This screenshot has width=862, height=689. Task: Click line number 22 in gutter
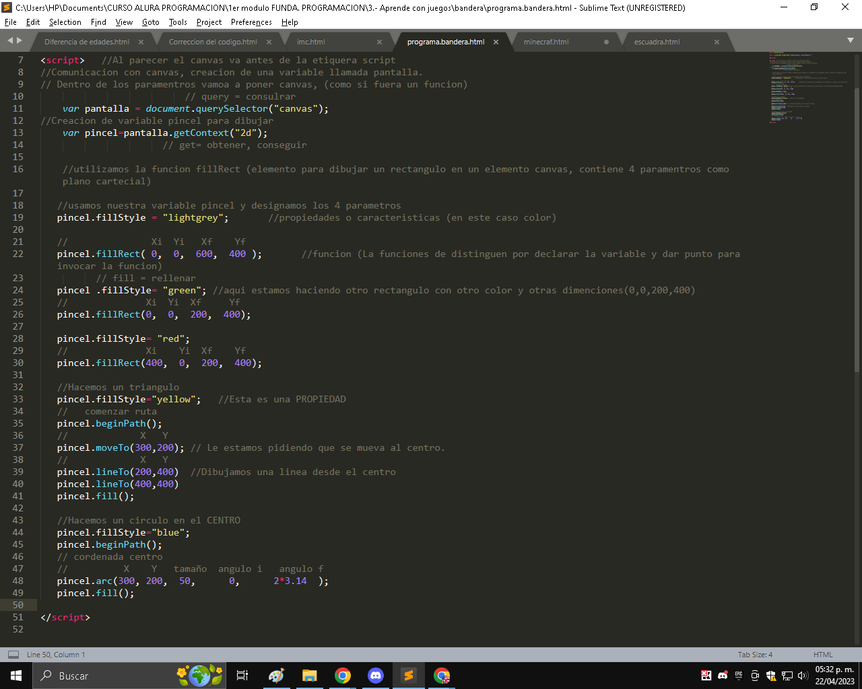point(18,254)
